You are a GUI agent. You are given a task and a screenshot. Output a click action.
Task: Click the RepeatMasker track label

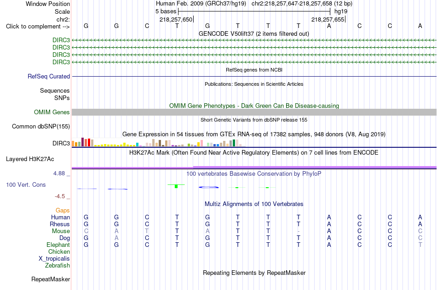[51, 279]
